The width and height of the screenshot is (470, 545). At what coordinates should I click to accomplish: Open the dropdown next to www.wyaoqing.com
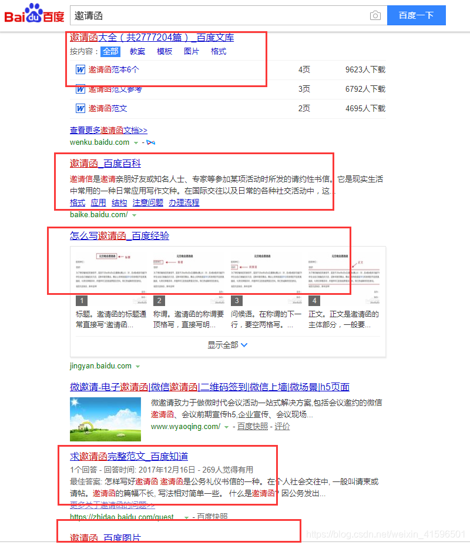pyautogui.click(x=225, y=426)
